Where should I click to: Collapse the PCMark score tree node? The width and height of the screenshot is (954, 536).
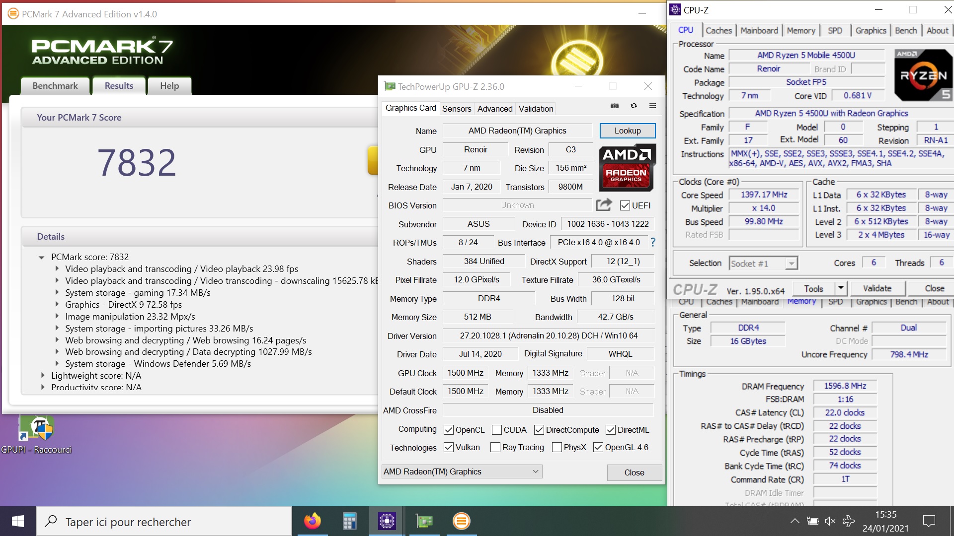click(x=42, y=257)
